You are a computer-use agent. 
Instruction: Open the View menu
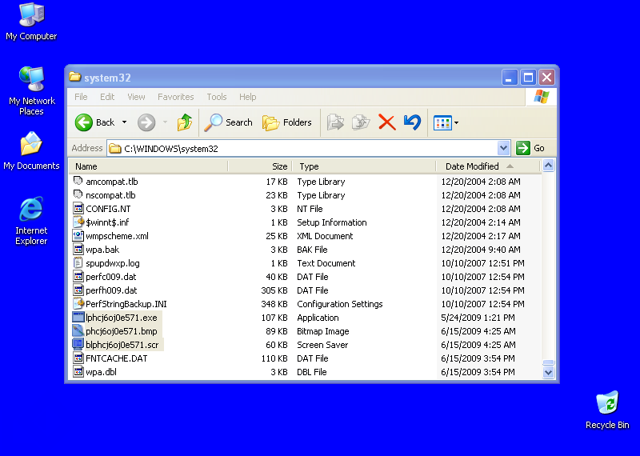click(136, 97)
